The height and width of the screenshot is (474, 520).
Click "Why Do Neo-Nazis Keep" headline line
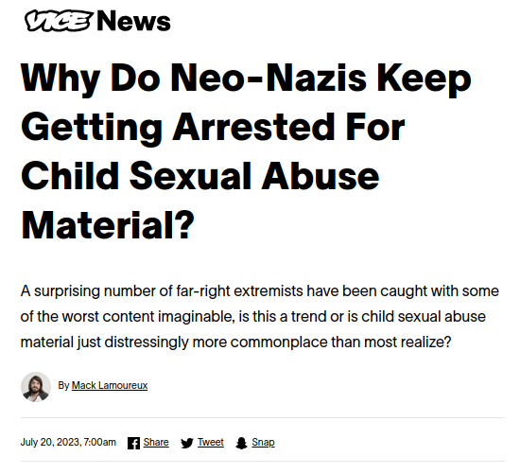(246, 79)
